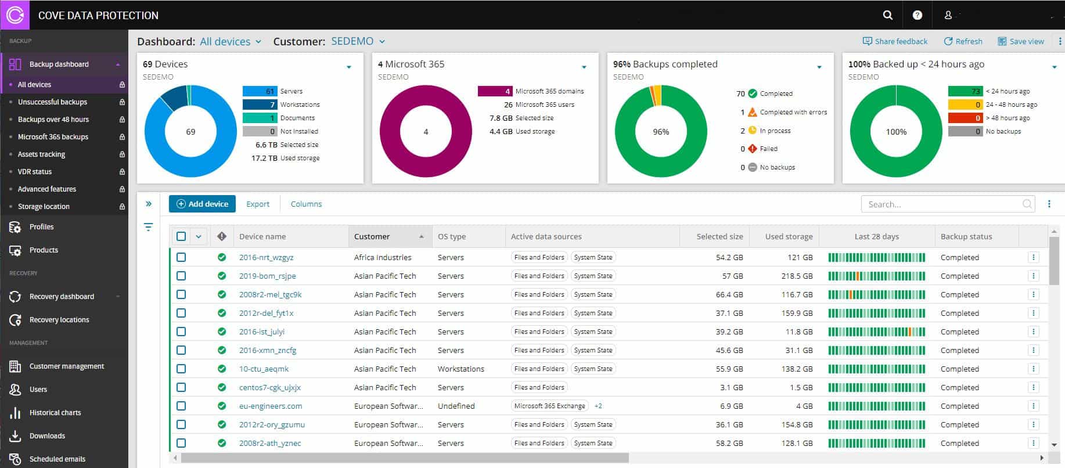Open the Backups completed widget dropdown arrow

pos(819,67)
